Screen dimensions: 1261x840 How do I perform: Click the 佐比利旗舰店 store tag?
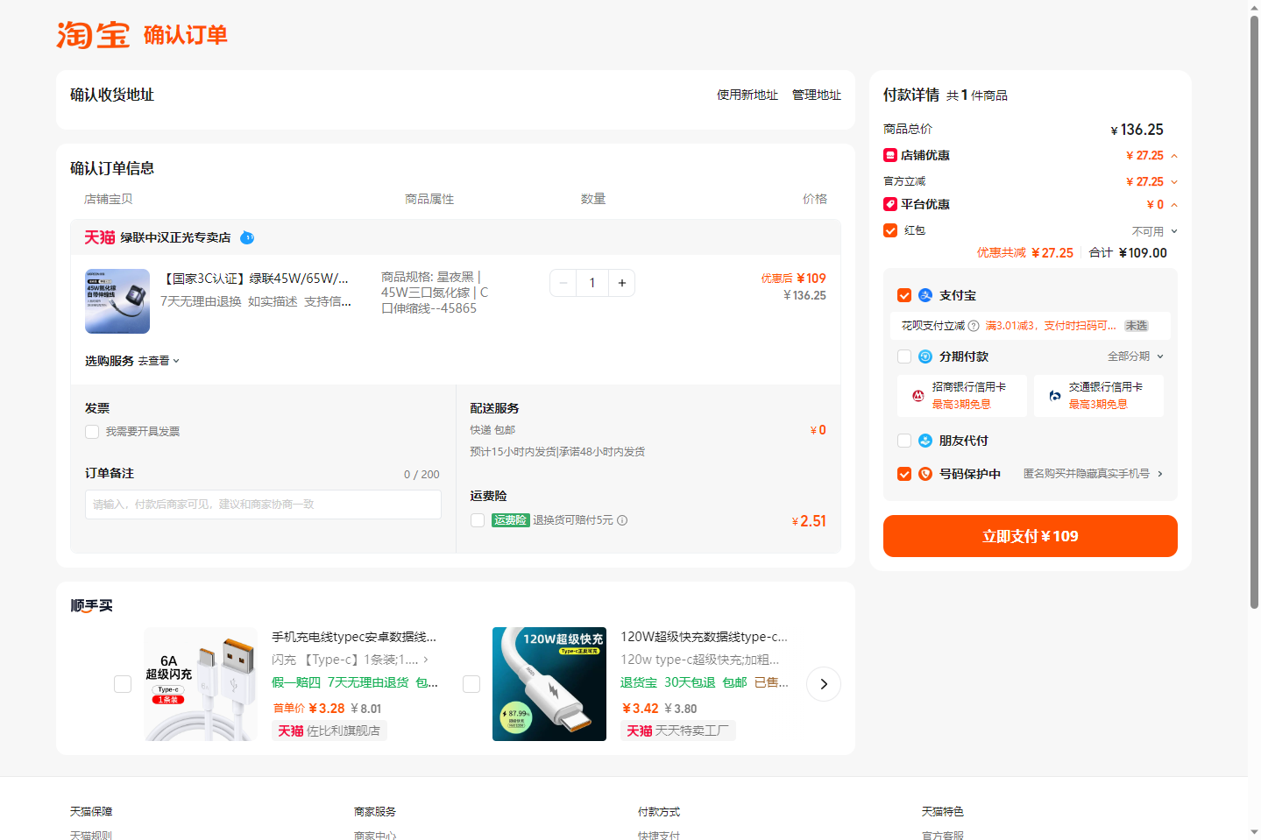point(329,731)
